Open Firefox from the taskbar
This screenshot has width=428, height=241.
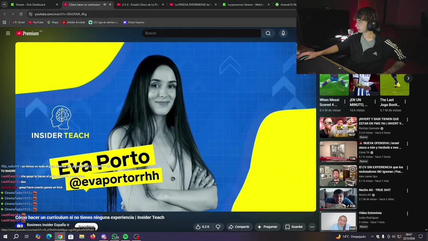click(93, 237)
